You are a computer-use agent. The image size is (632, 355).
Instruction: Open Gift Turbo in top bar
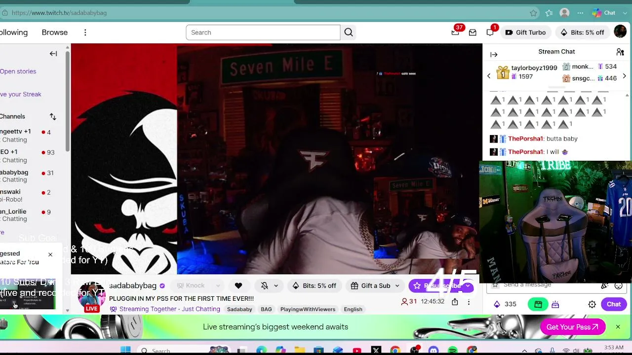click(525, 33)
